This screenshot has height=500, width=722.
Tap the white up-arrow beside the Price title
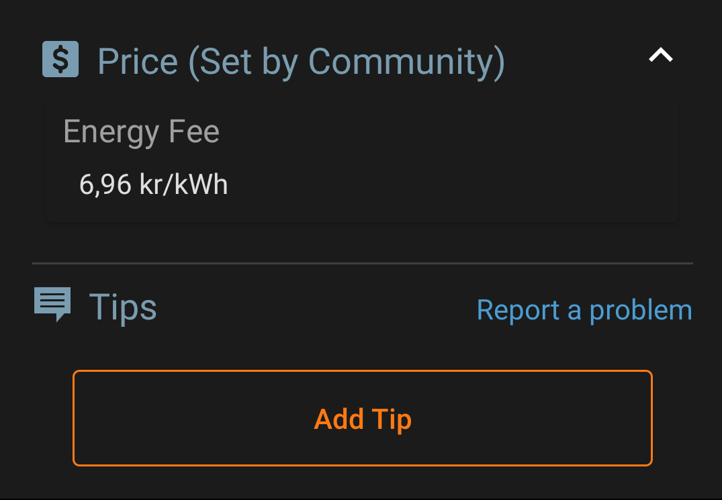(x=661, y=56)
